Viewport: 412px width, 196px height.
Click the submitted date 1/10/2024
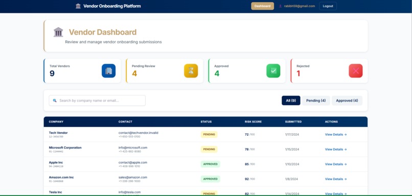(x=292, y=164)
